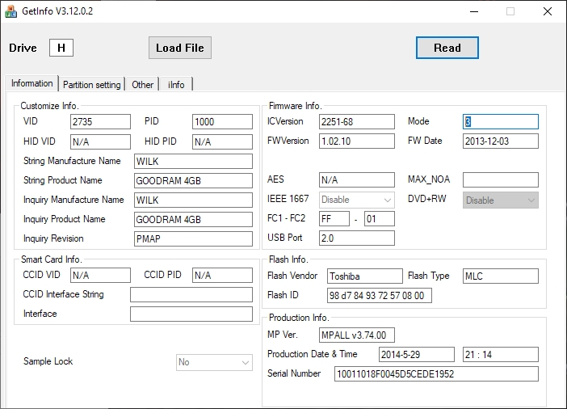Image resolution: width=567 pixels, height=409 pixels.
Task: Click the FC2 field showing 01
Action: pos(380,218)
